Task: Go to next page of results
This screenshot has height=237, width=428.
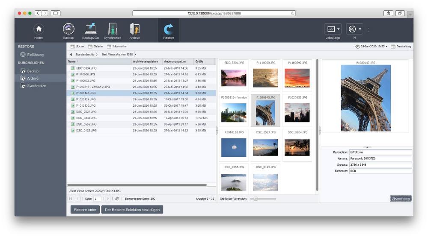Action: [108, 199]
